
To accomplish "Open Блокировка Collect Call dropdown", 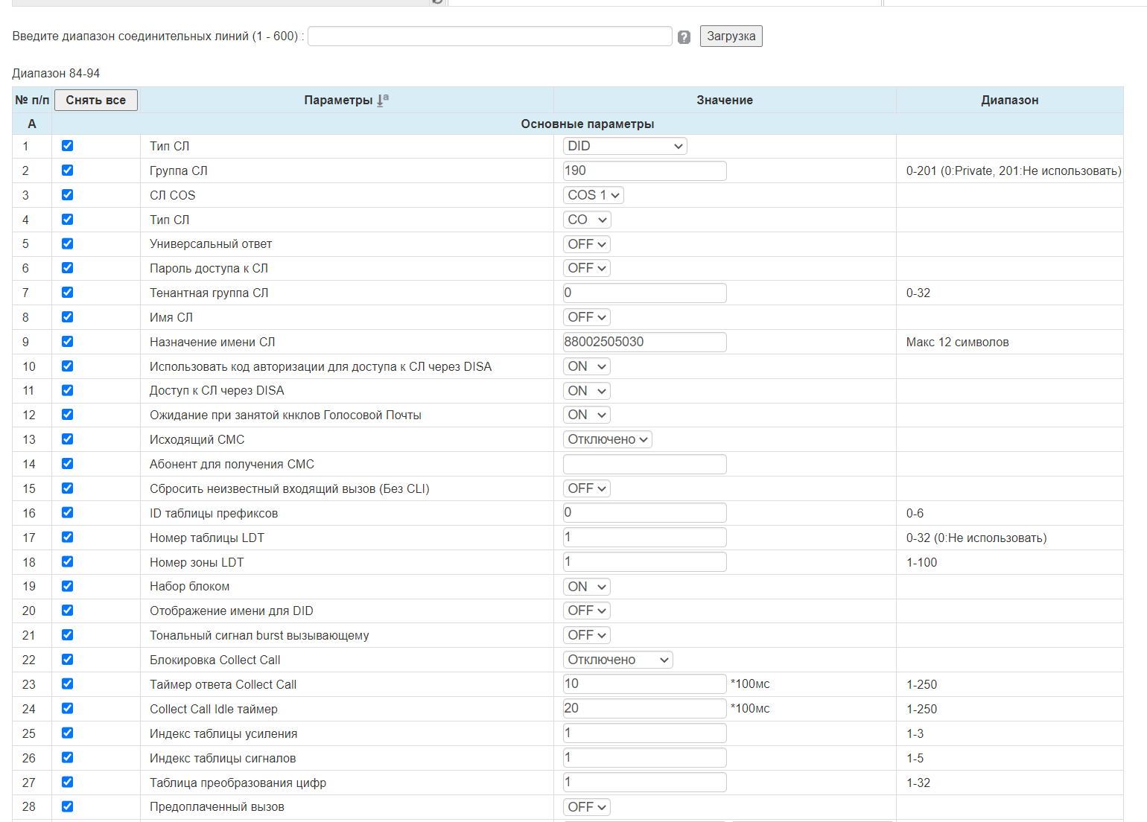I will tap(617, 660).
